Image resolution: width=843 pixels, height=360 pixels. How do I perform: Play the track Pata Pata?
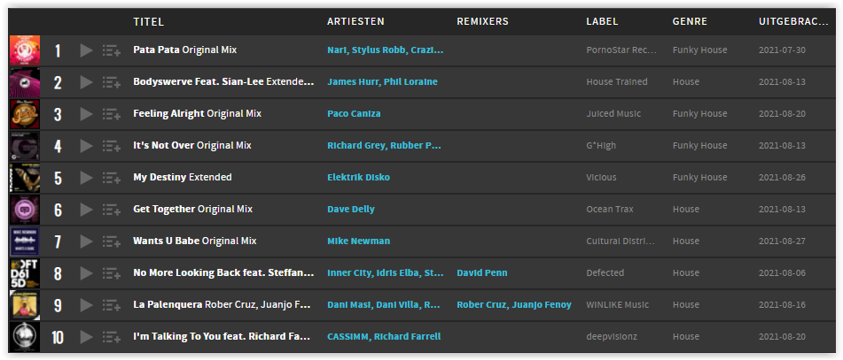86,50
